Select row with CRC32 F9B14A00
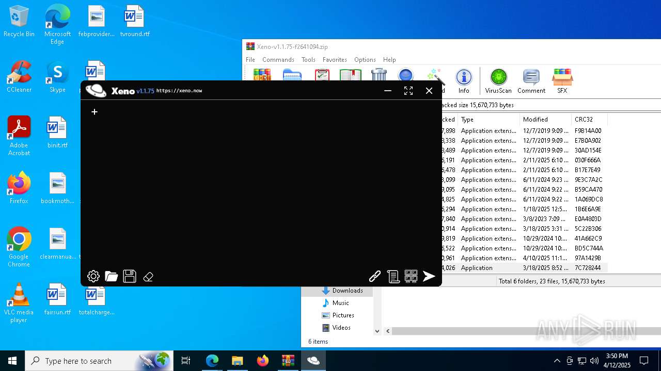Screen dimensions: 661x371 tap(525, 131)
